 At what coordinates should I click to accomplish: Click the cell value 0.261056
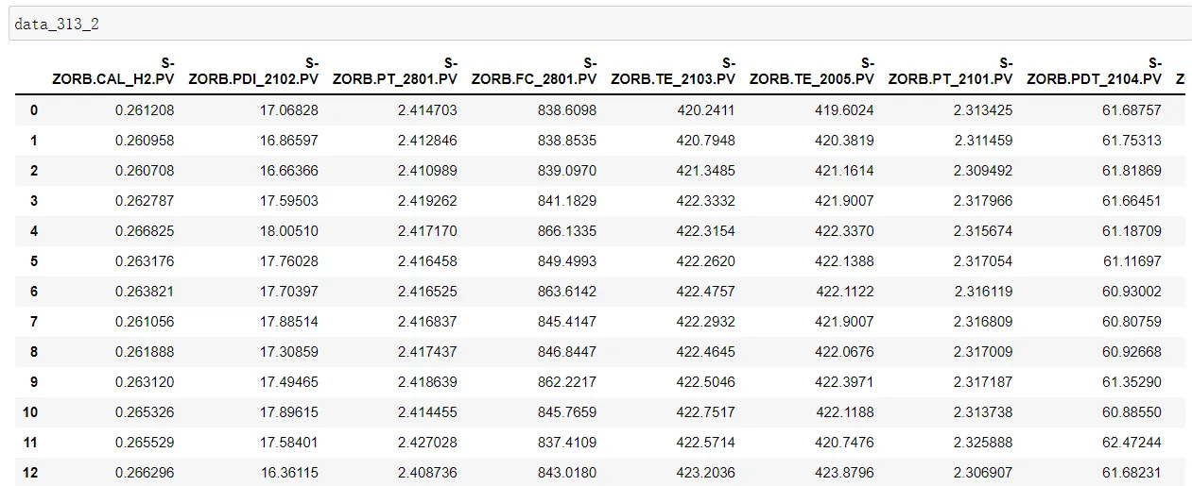pos(145,322)
